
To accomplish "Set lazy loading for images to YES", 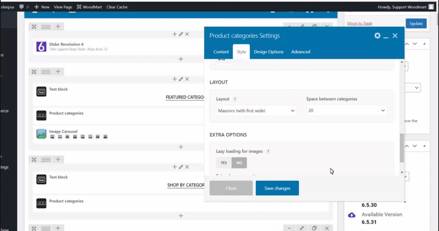I will pos(224,162).
